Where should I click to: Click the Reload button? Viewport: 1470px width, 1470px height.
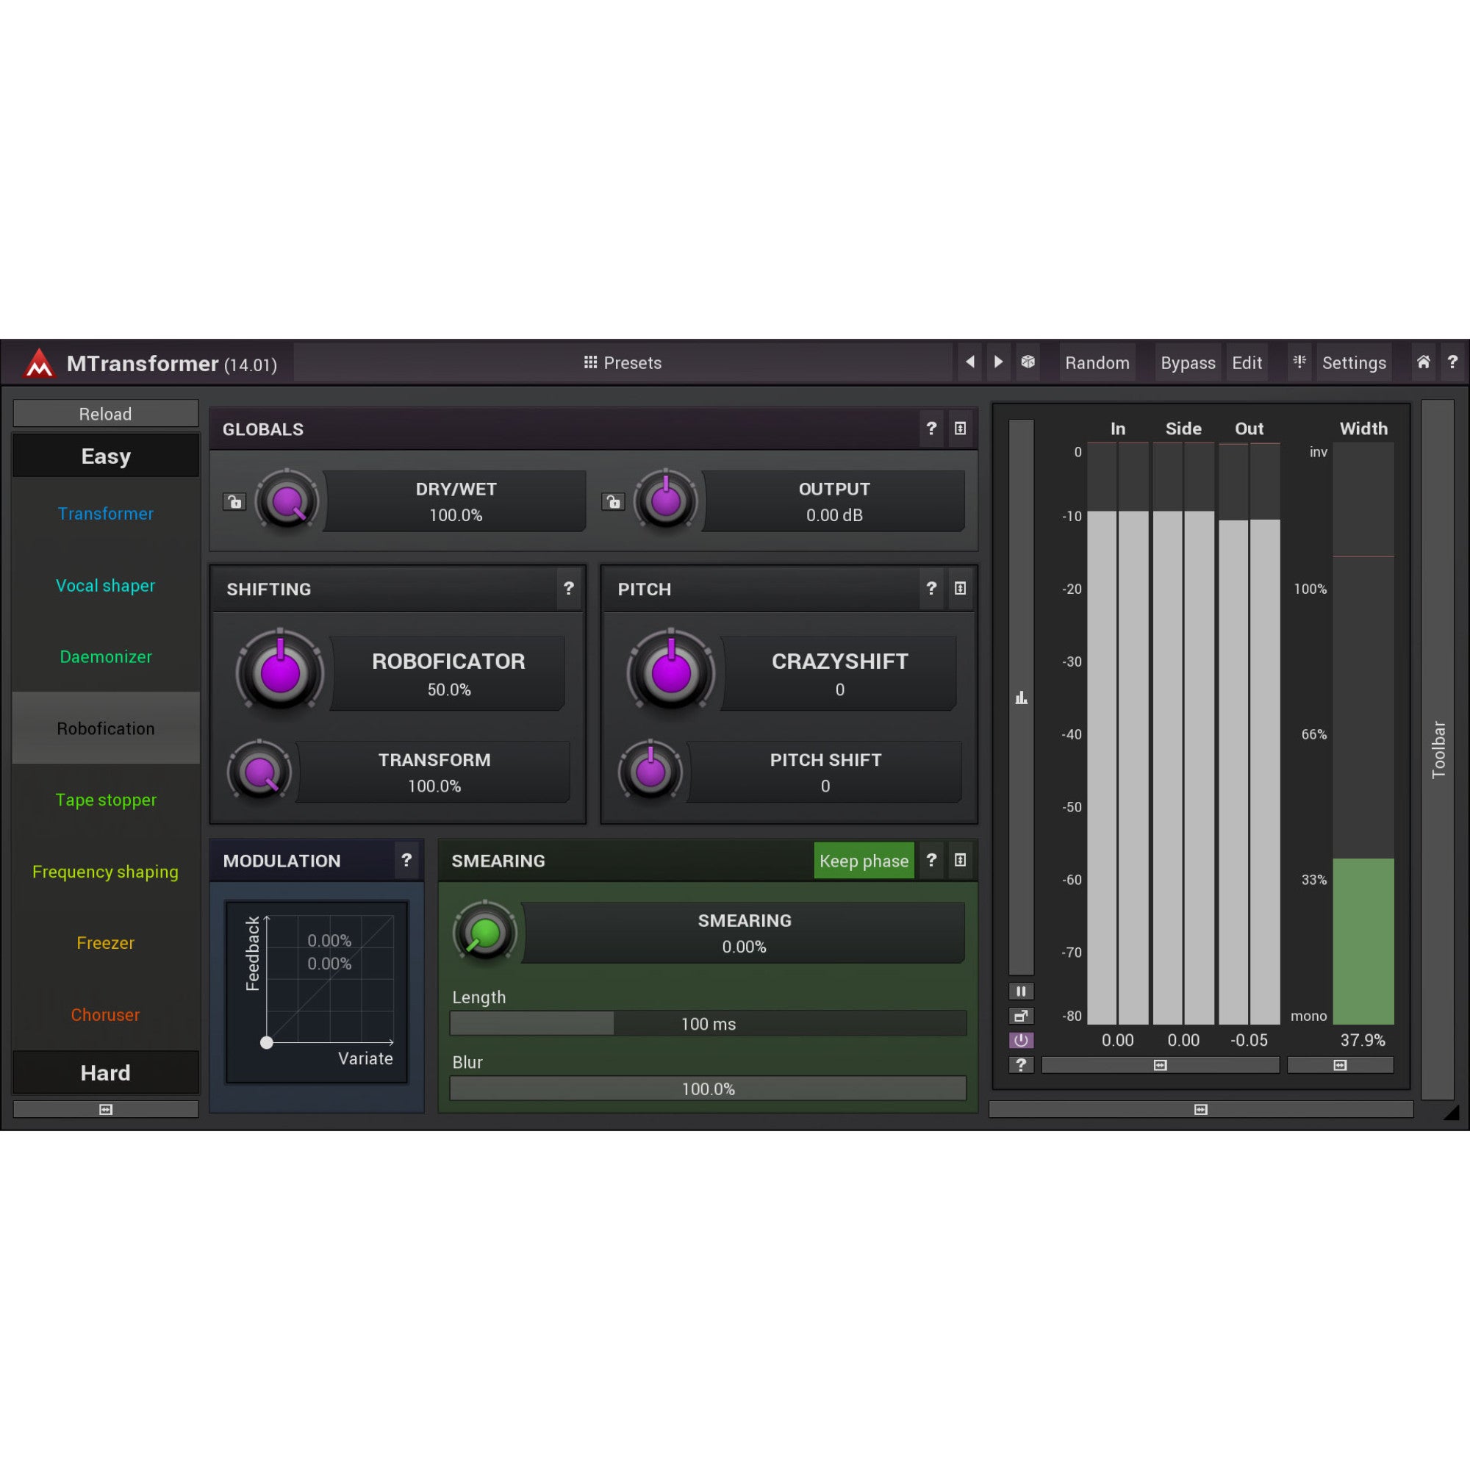106,414
